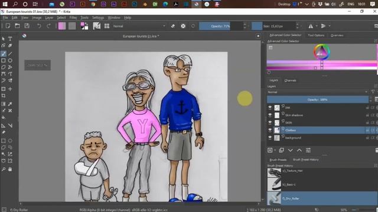Screen dimensions: 378x212
Task: Select the Rectangular Selection tool
Action: click(4, 141)
